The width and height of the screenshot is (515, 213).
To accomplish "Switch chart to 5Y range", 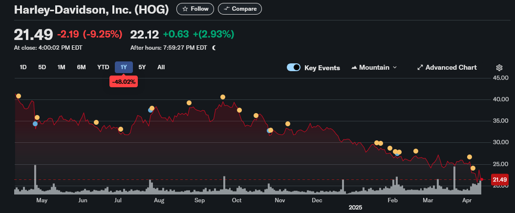I will pos(142,67).
